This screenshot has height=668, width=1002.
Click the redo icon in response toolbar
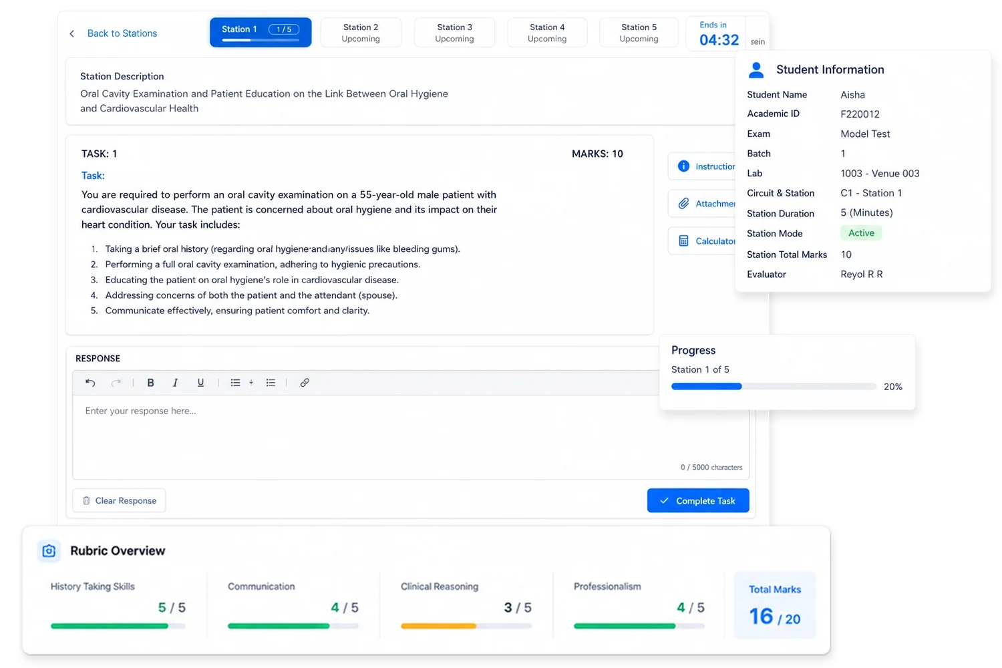click(x=116, y=383)
